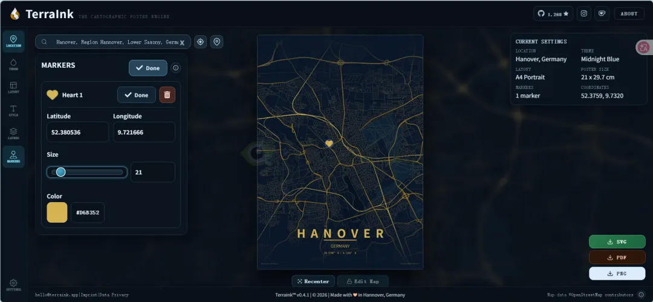Download the poster as PDF

pos(617,257)
